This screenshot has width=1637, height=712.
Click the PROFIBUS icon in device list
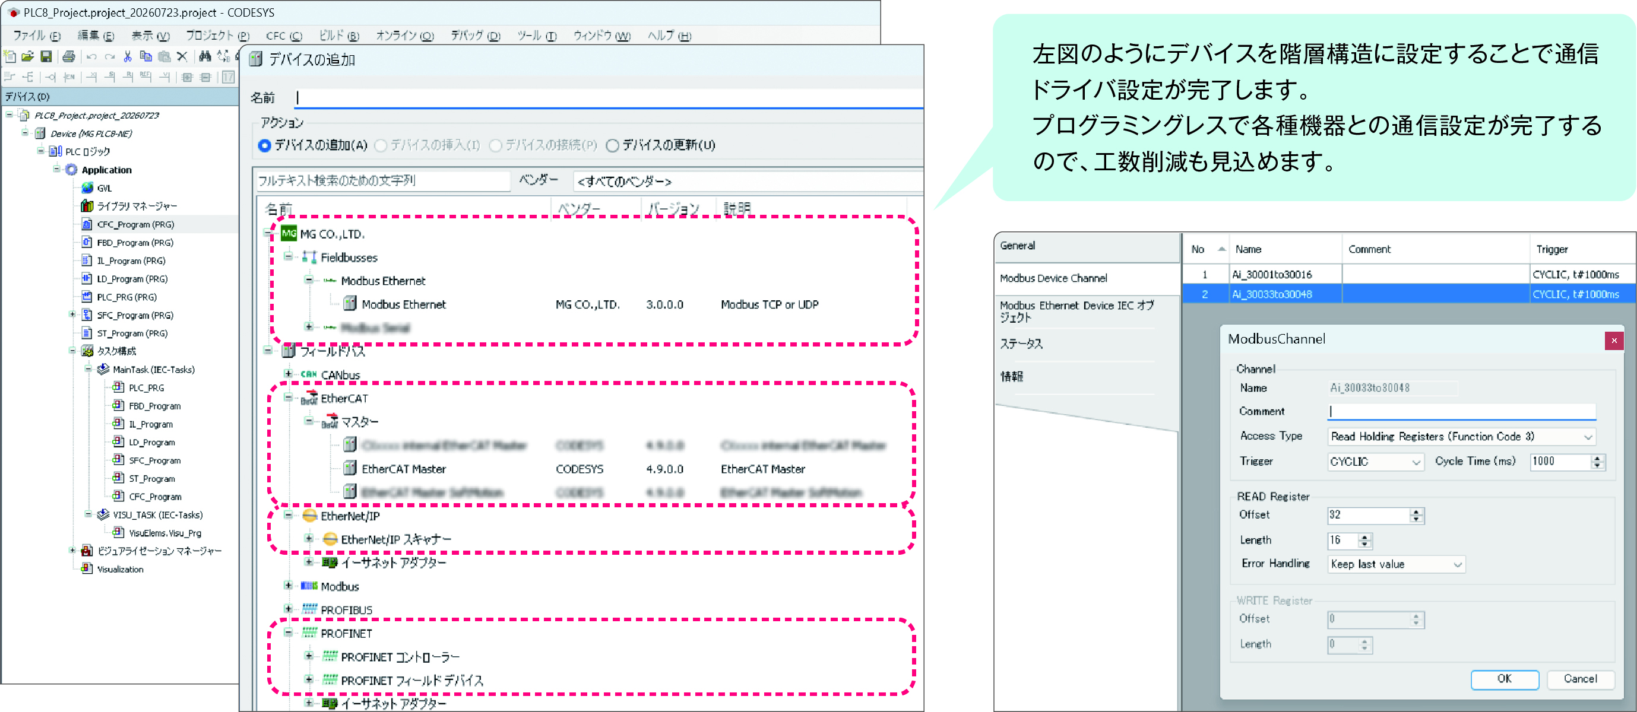309,609
